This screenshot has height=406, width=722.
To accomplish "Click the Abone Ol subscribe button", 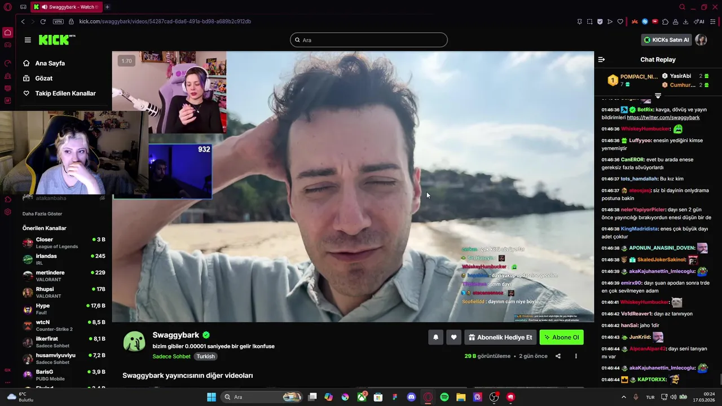I will click(x=561, y=337).
